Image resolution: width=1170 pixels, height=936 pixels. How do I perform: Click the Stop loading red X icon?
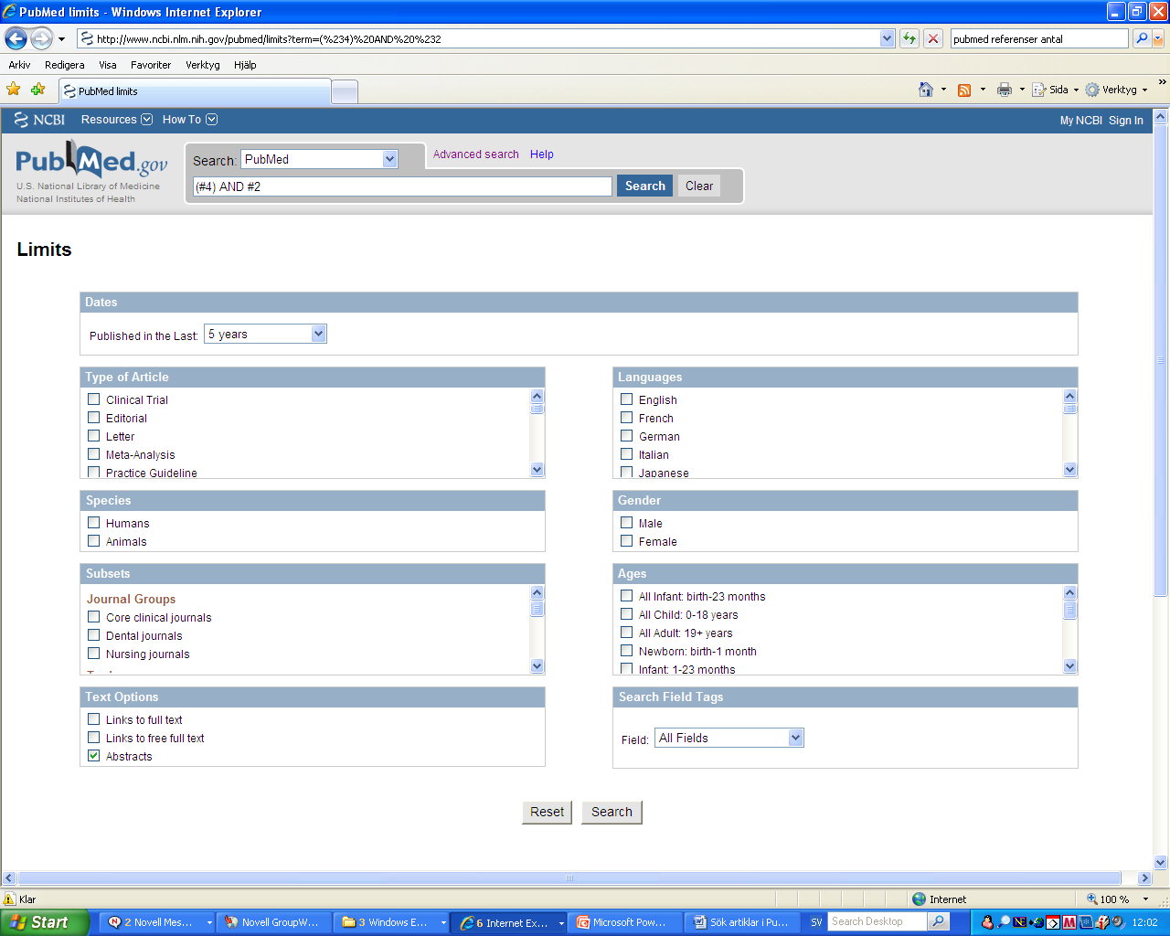[933, 38]
